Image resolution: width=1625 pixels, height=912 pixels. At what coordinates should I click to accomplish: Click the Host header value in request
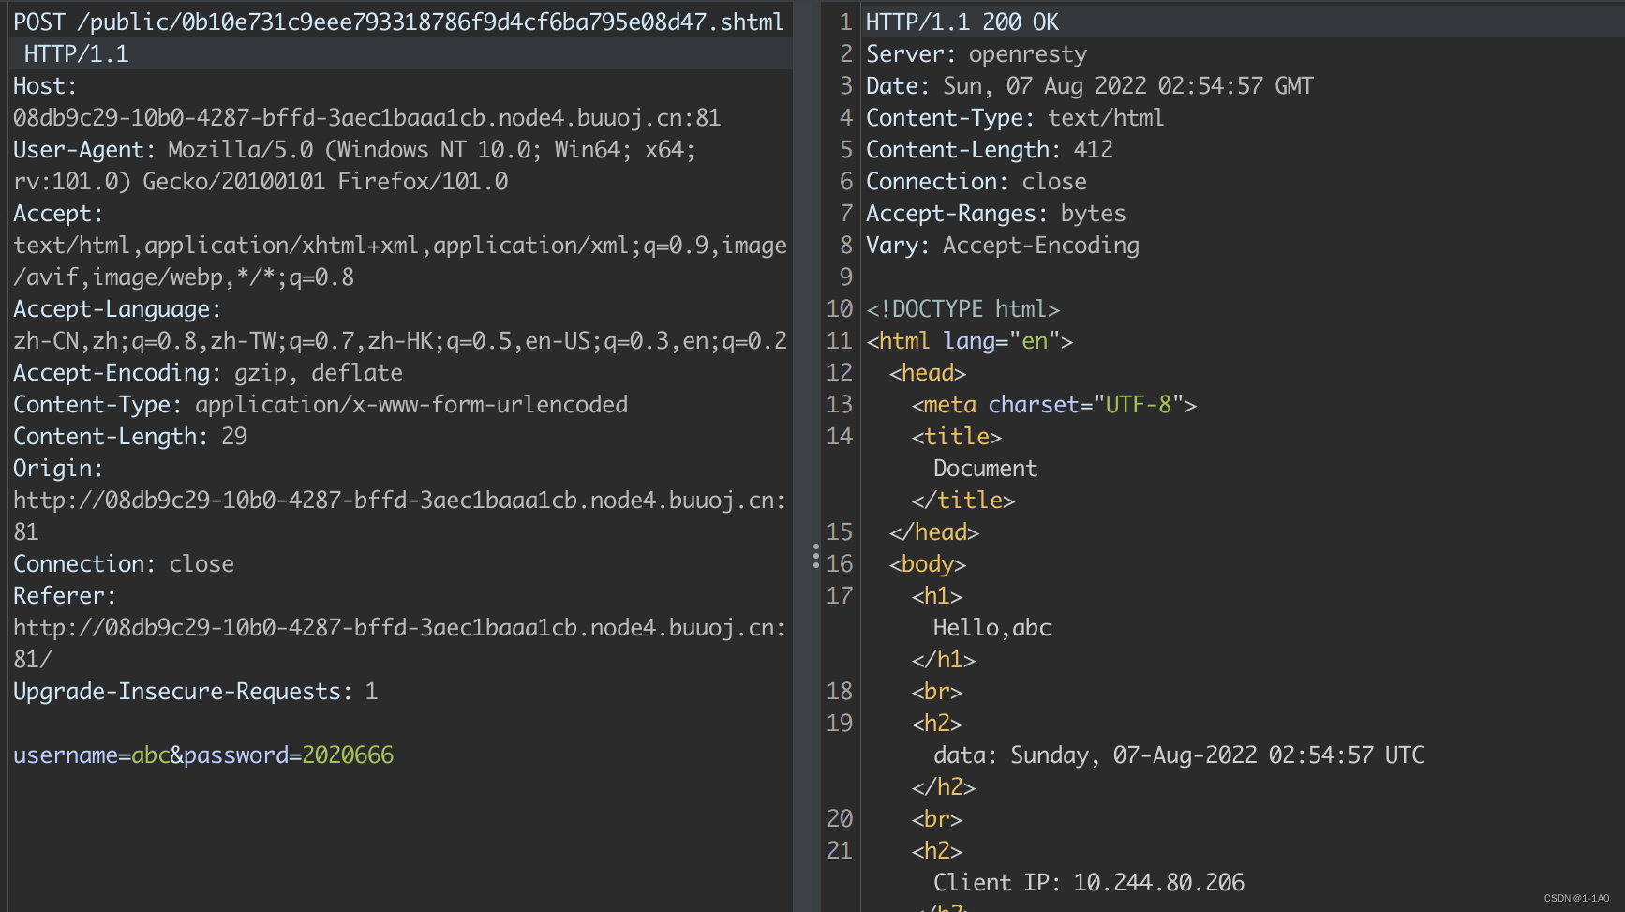tap(365, 118)
